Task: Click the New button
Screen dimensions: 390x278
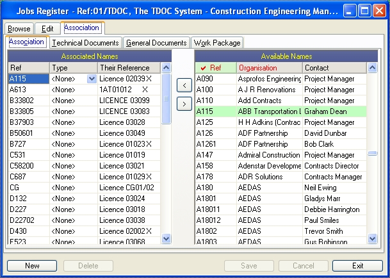Action: (32, 266)
